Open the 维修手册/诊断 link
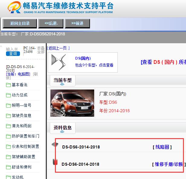Image resolution: width=186 pixels, height=179 pixels. point(169,164)
